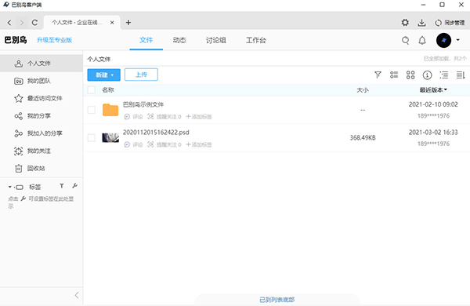The height and width of the screenshot is (306, 470).
Task: Tick the select-all checkbox in header
Action: (92, 89)
